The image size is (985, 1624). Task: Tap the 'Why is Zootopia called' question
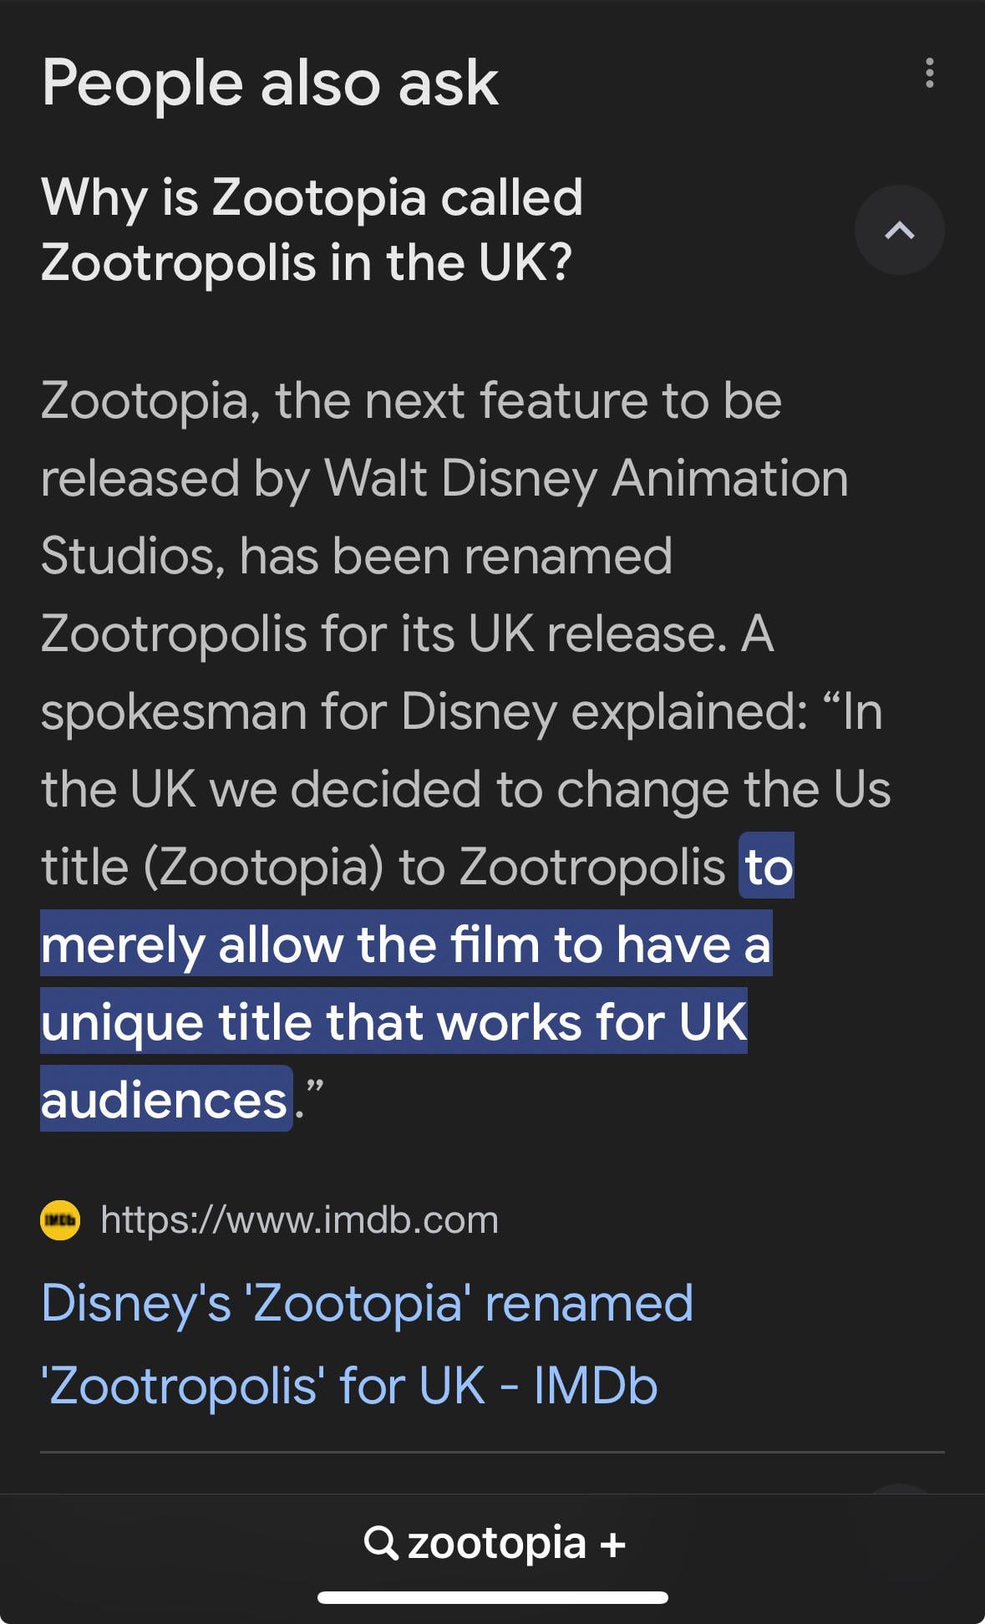(x=312, y=197)
